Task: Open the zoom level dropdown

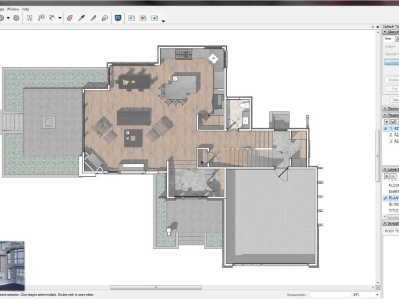Action: point(377,295)
